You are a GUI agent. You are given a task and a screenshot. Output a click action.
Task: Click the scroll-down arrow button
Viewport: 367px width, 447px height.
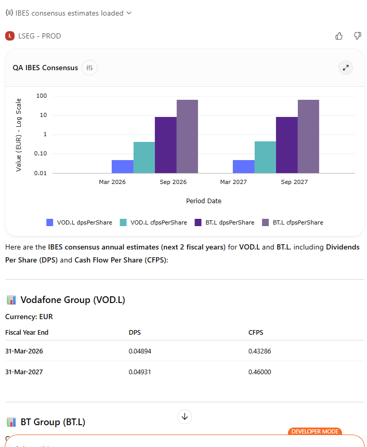pos(185,416)
